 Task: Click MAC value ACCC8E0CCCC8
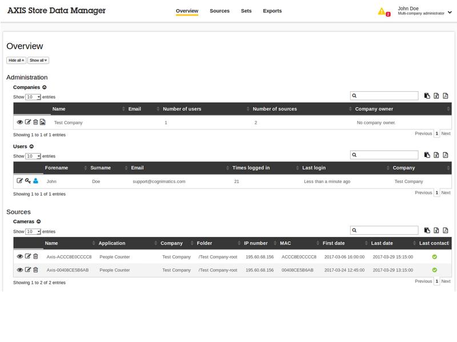[299, 257]
